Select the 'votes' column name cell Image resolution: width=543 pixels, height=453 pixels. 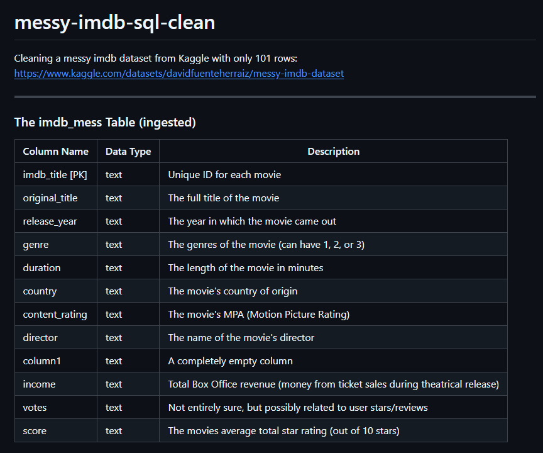pyautogui.click(x=35, y=408)
